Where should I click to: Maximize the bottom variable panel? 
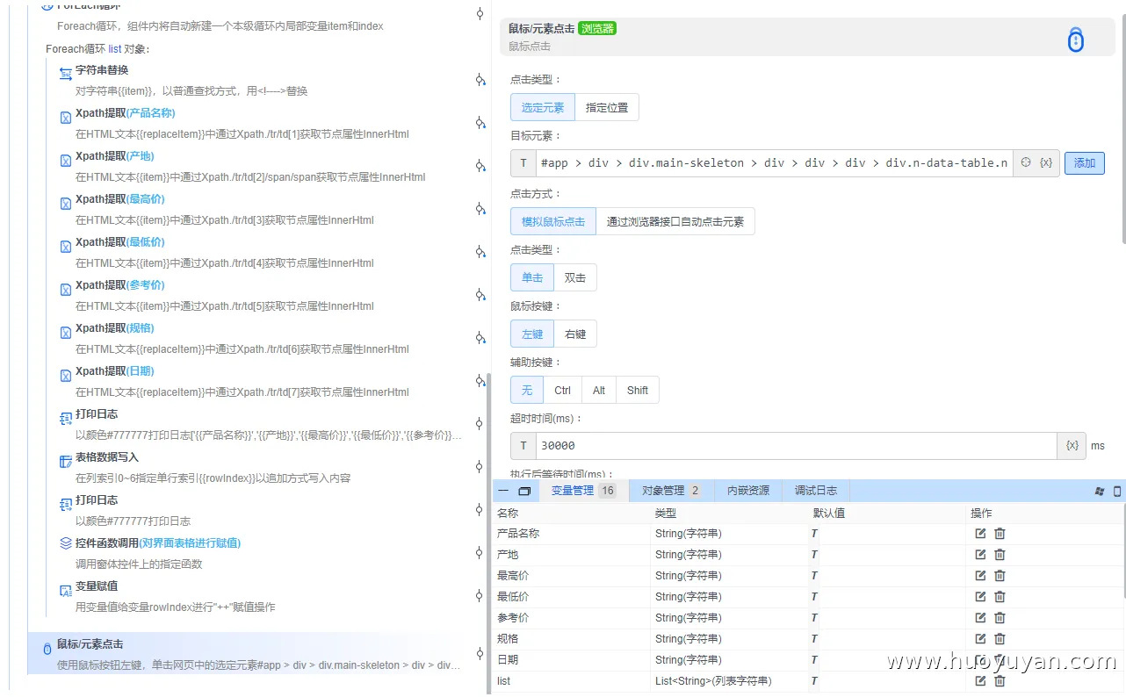[524, 491]
